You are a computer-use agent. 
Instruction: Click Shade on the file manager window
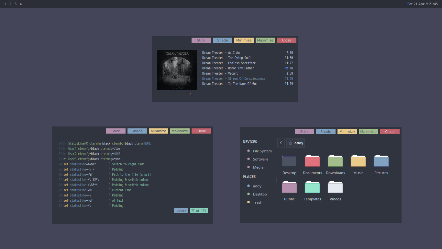[326, 132]
